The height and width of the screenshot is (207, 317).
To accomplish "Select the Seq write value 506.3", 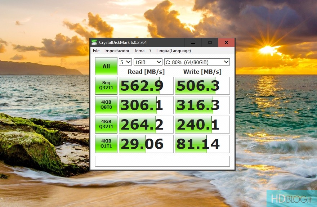I will (x=202, y=85).
